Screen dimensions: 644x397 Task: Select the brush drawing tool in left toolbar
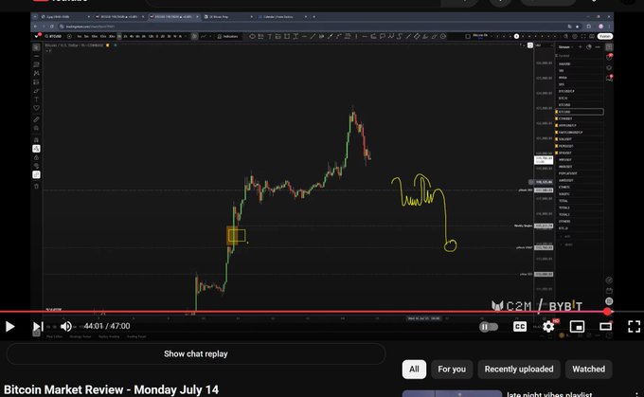click(x=36, y=91)
